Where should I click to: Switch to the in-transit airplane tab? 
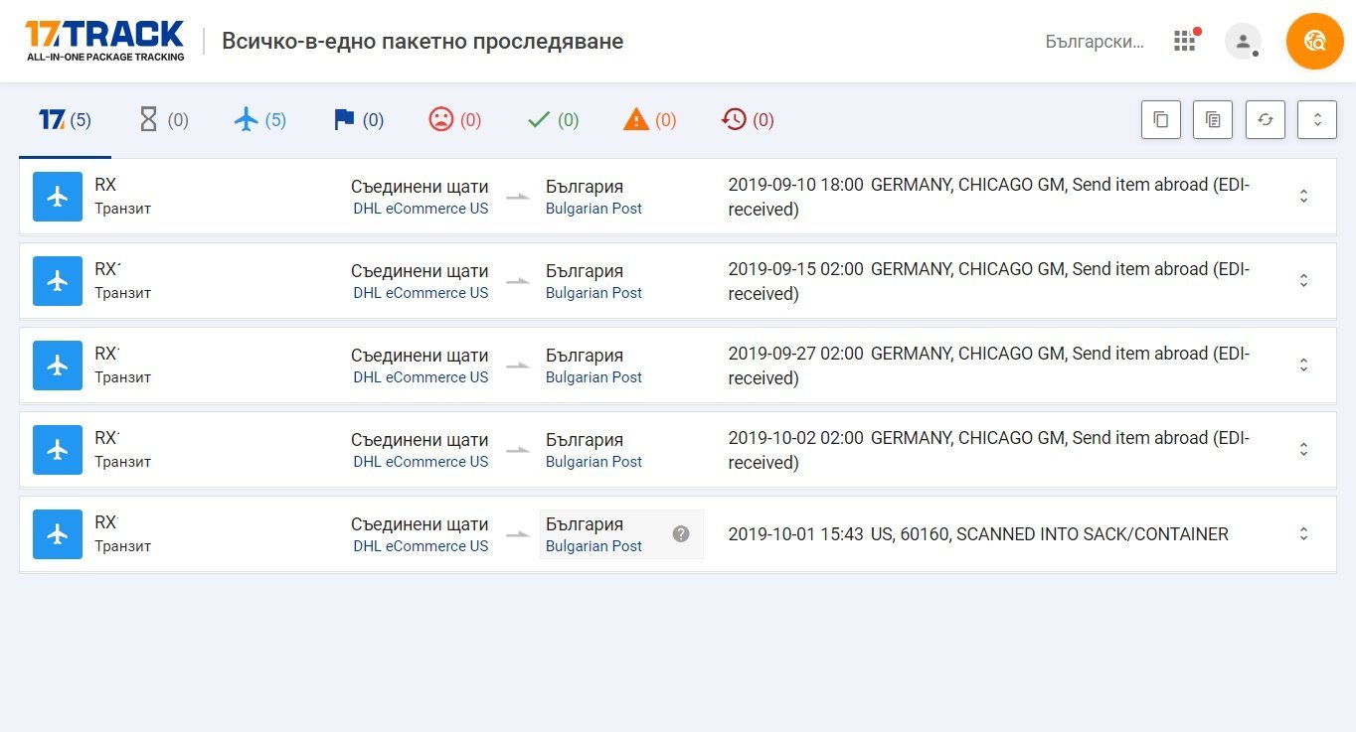pos(259,120)
